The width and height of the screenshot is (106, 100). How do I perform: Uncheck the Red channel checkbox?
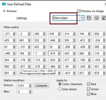point(88,84)
